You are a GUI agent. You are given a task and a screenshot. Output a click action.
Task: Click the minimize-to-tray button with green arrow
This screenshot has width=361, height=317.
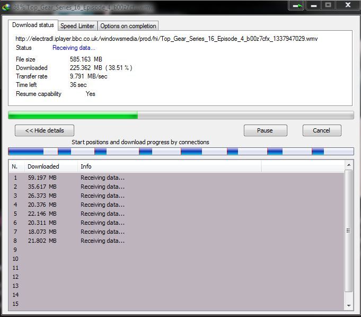pos(297,5)
